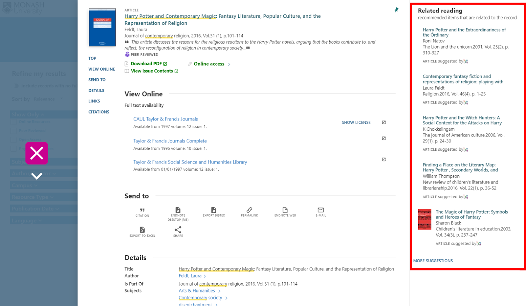Open Taylor & Francis Journals Complete
526x306 pixels.
pyautogui.click(x=170, y=141)
